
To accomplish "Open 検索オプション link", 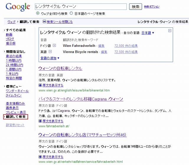I will click(151, 6).
